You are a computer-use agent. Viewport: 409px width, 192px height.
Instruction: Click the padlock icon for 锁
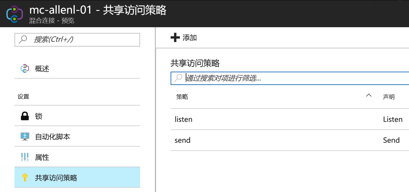(x=25, y=116)
